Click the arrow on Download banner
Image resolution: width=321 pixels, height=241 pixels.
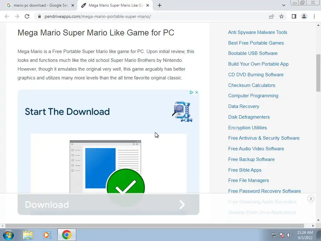(x=182, y=205)
